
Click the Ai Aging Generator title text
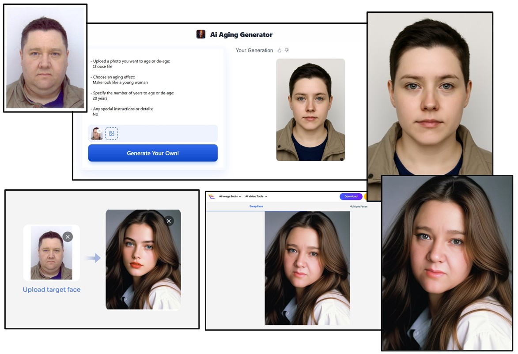241,35
